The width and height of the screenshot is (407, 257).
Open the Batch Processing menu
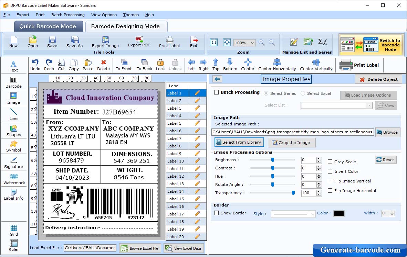pyautogui.click(x=68, y=15)
